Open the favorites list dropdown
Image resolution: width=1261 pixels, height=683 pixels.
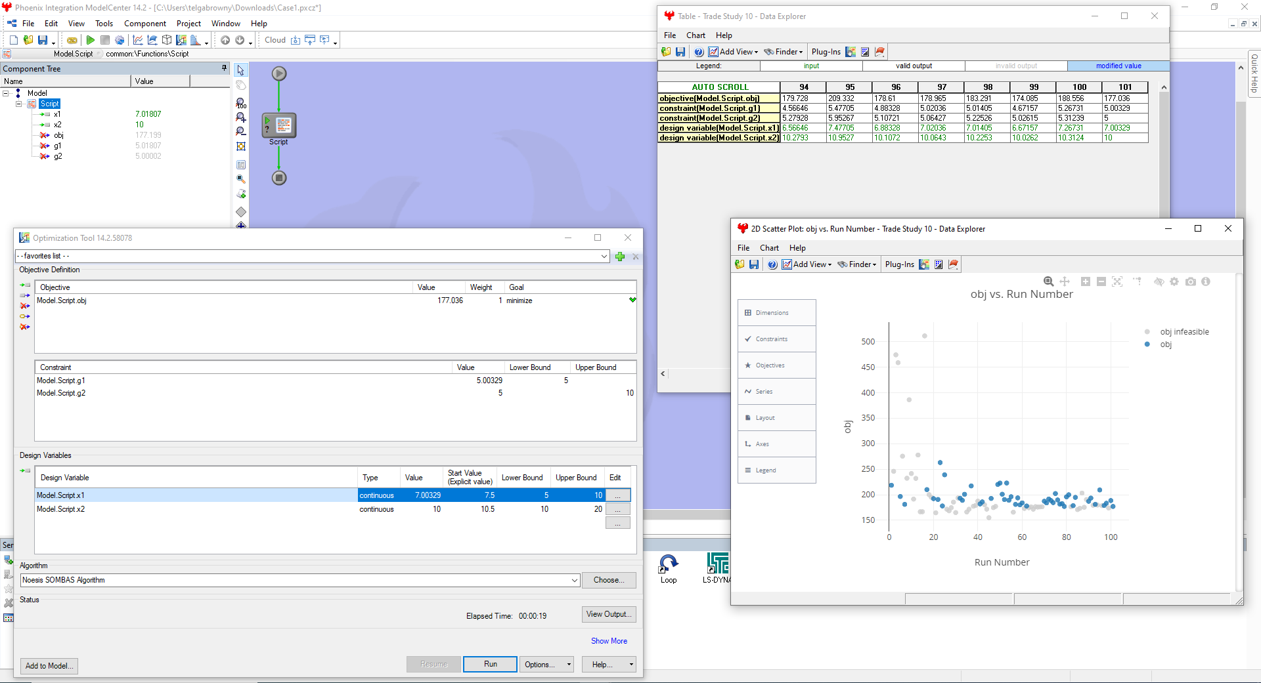[604, 257]
